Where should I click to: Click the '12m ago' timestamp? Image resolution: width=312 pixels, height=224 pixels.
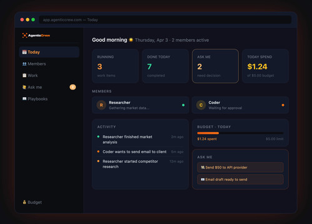[177, 161]
